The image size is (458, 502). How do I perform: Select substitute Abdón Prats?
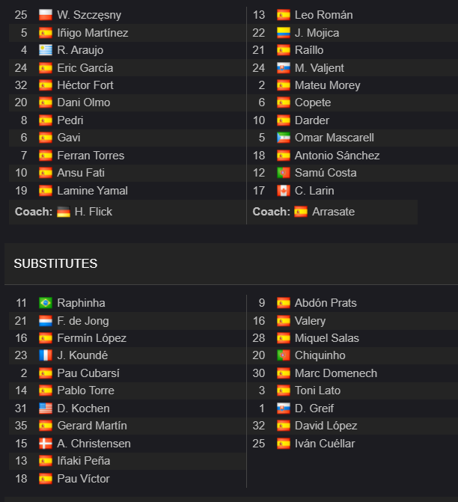coord(326,303)
